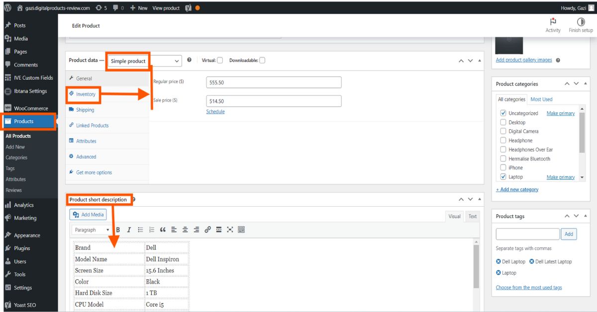
Task: Open the comments bubble in admin bar
Action: pos(119,8)
